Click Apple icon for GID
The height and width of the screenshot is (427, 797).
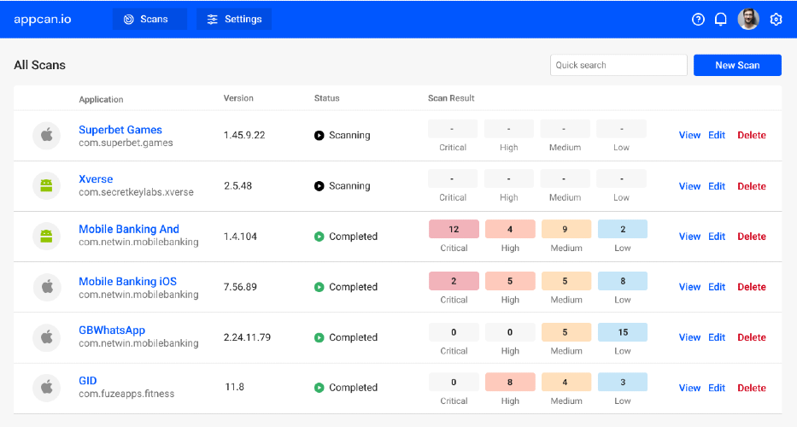[47, 388]
